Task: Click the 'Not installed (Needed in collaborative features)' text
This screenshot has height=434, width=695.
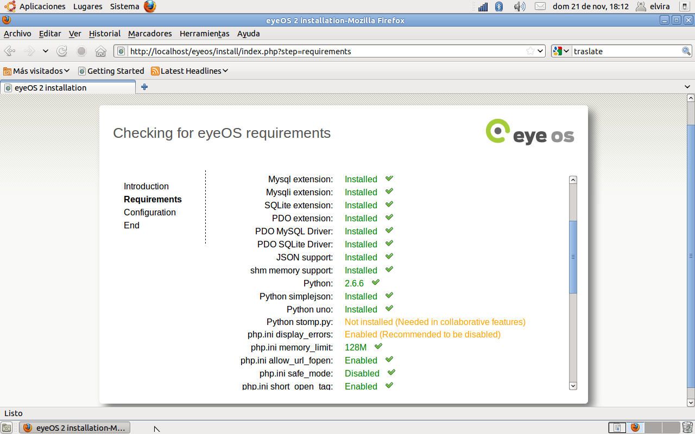Action: [435, 322]
